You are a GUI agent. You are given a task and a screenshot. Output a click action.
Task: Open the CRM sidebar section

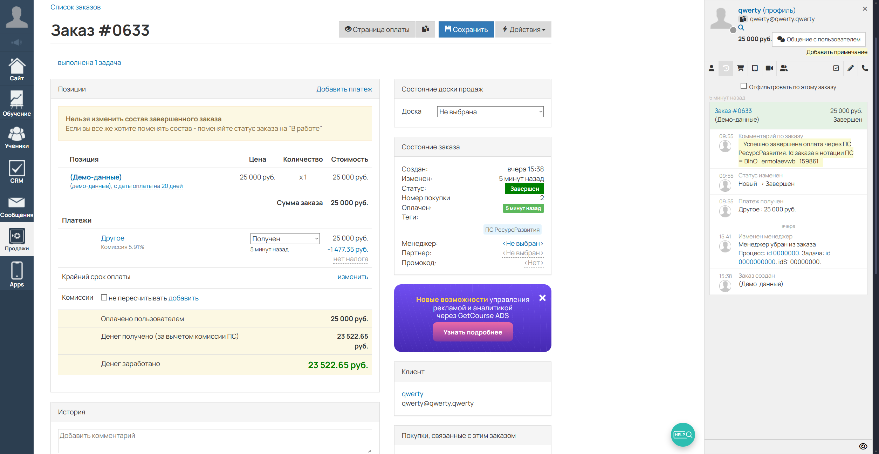click(16, 172)
